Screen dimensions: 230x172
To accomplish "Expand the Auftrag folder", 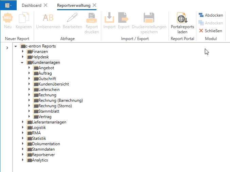I will point(29,73).
